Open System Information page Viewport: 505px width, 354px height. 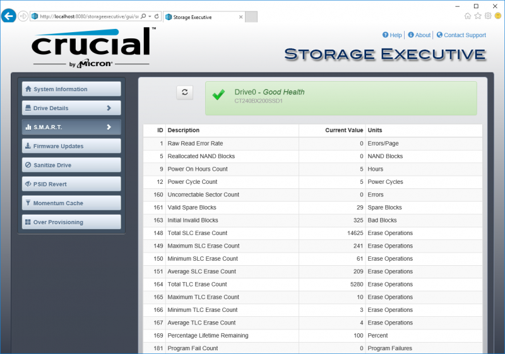coord(71,89)
